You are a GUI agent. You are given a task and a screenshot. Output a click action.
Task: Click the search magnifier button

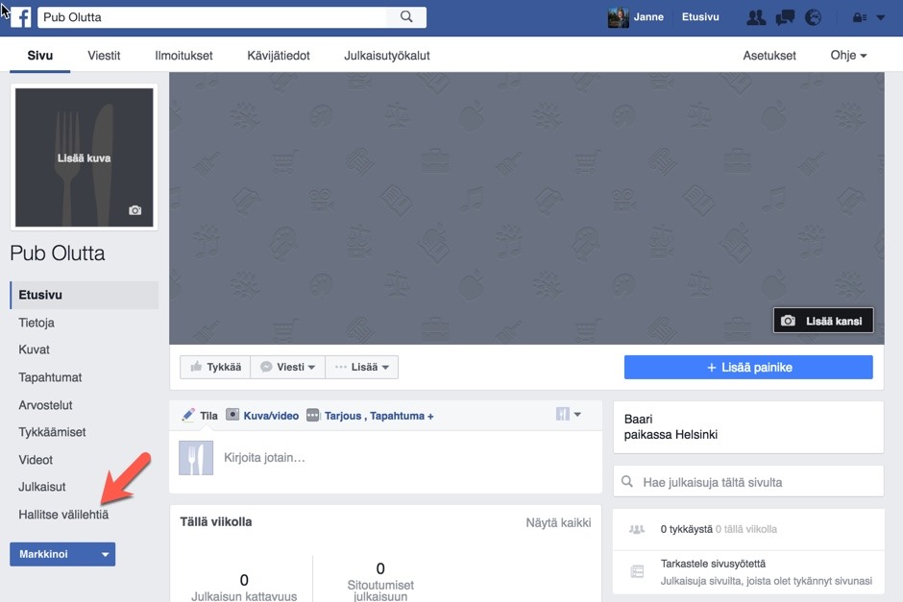pyautogui.click(x=406, y=17)
